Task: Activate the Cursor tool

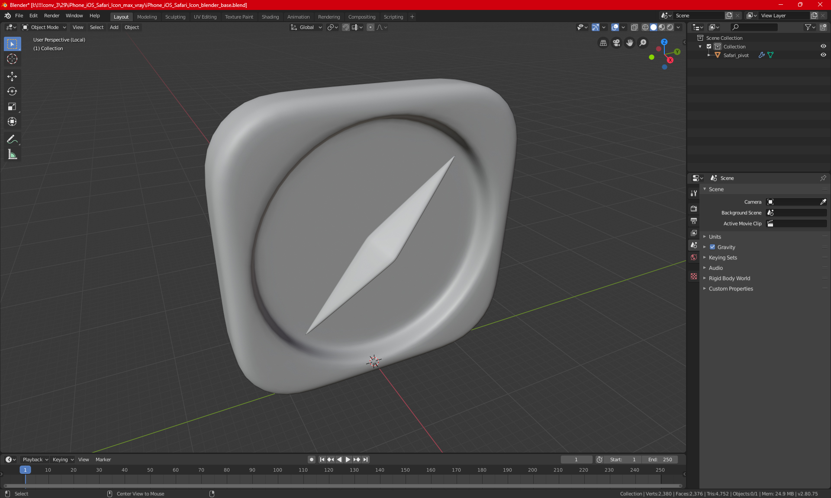Action: pos(12,59)
